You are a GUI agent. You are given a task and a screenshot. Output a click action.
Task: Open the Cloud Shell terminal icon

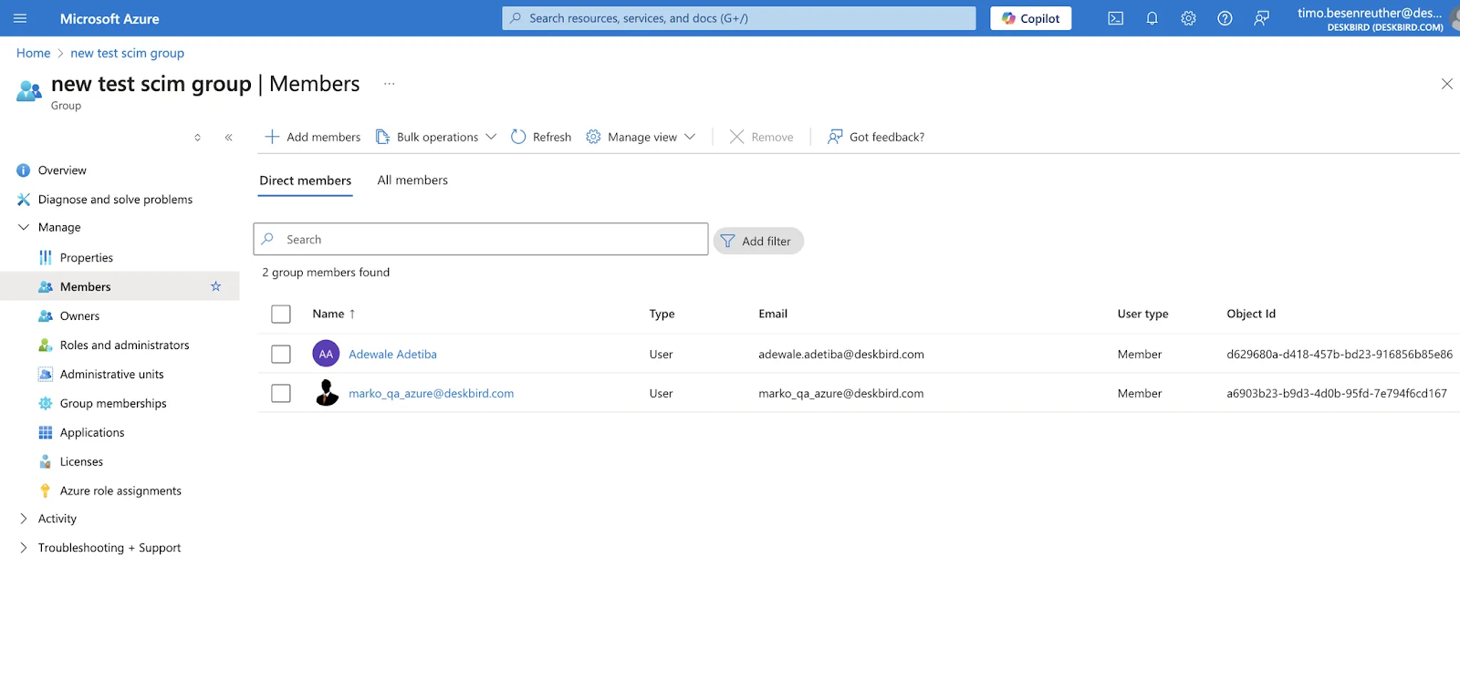[1115, 18]
